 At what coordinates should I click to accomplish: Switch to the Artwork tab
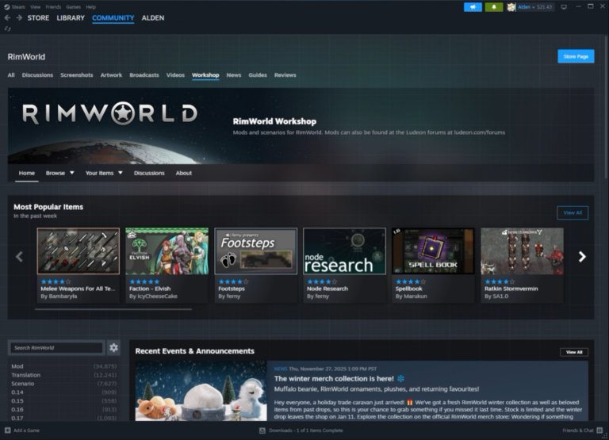[111, 75]
